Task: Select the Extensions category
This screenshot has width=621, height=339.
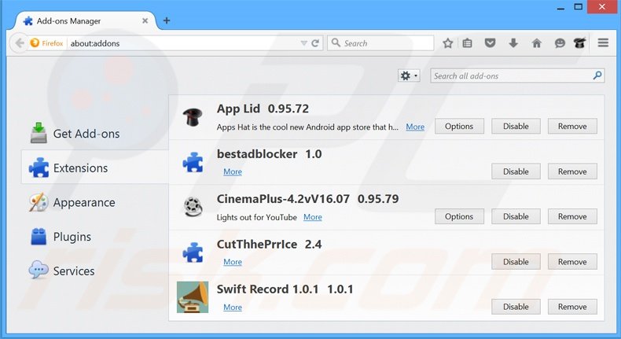Action: click(80, 168)
